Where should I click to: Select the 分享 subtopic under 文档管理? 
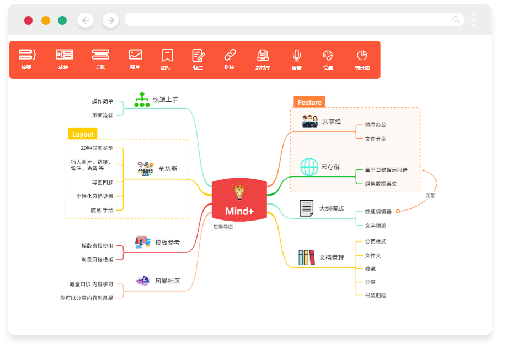pyautogui.click(x=370, y=282)
